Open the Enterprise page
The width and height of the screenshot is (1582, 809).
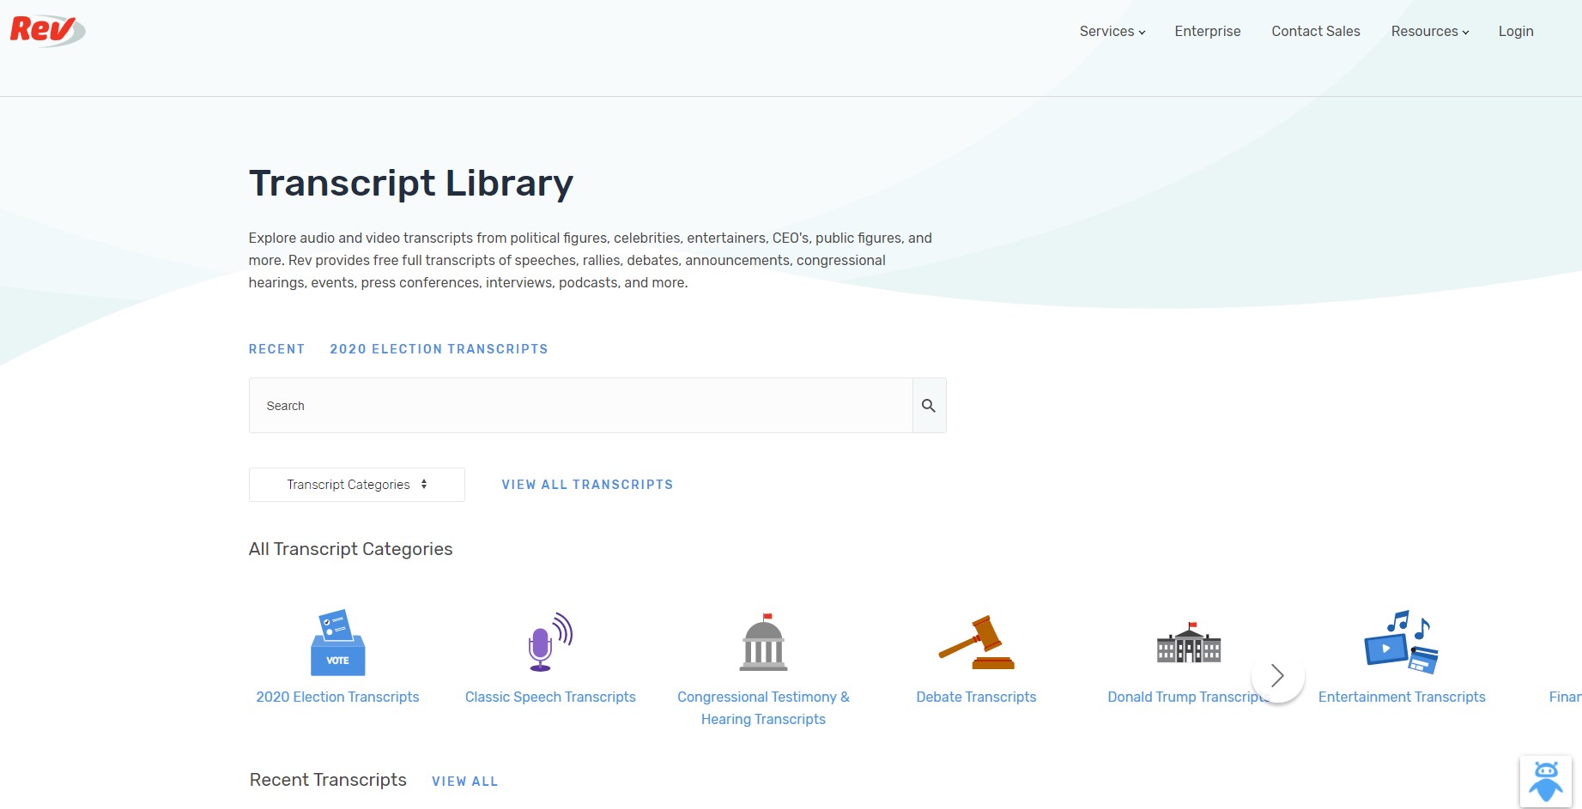[1208, 31]
